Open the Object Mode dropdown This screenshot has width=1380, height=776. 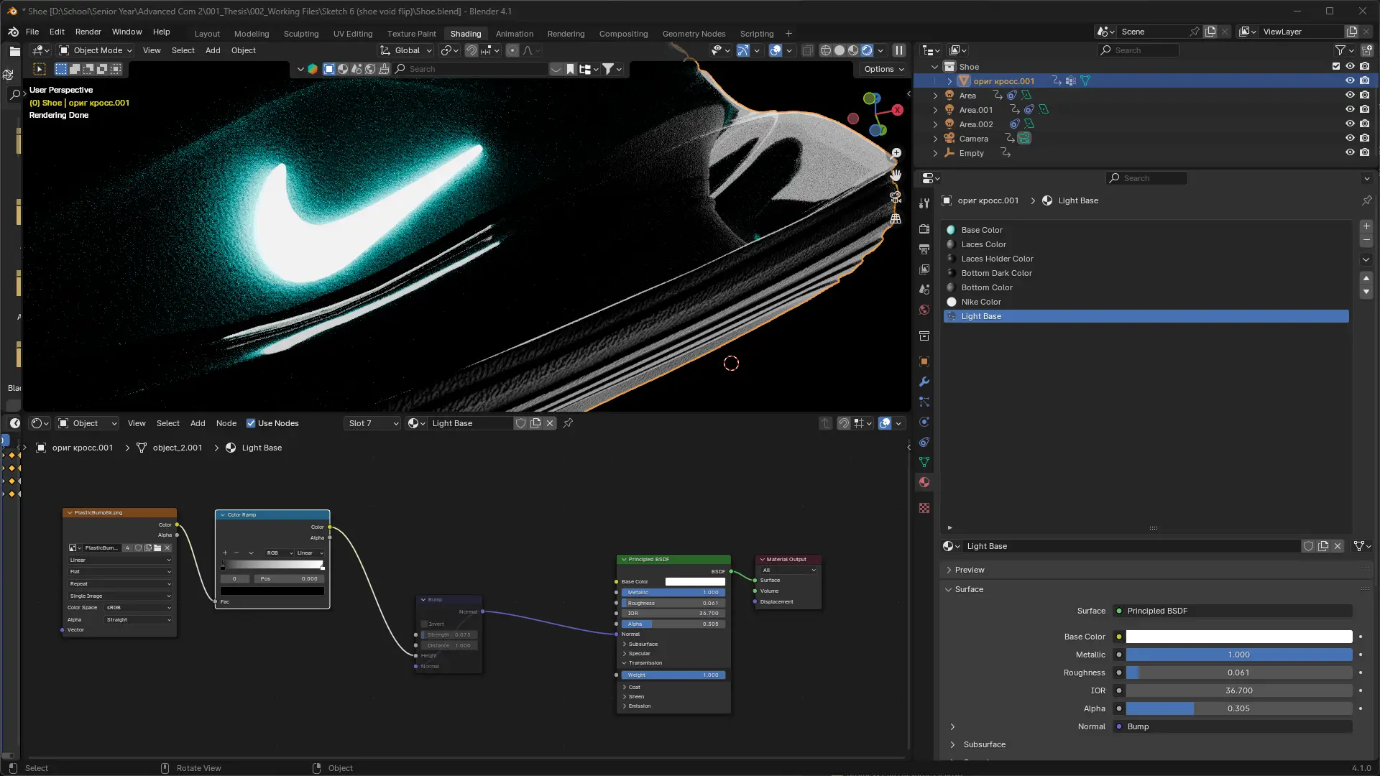pyautogui.click(x=96, y=50)
